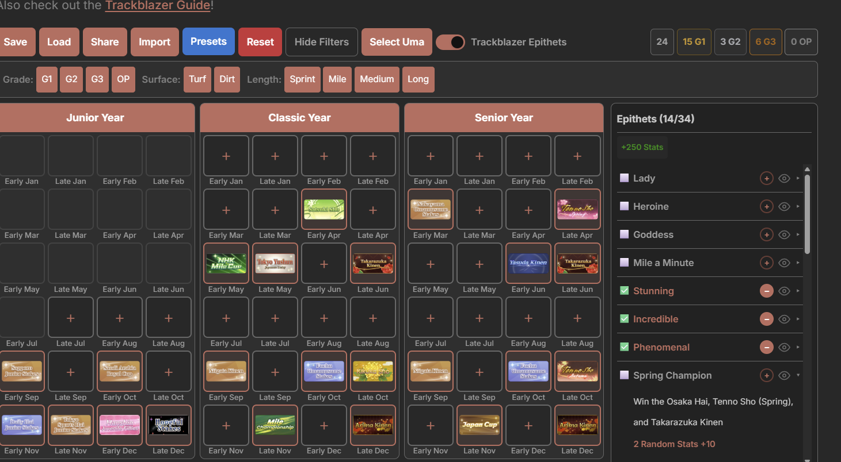The width and height of the screenshot is (841, 462).
Task: Click the Daily Hai Junior Stakes icon
Action: coord(22,425)
